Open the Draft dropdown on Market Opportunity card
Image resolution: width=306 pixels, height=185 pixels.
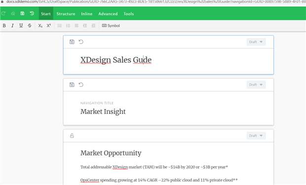tap(256, 136)
